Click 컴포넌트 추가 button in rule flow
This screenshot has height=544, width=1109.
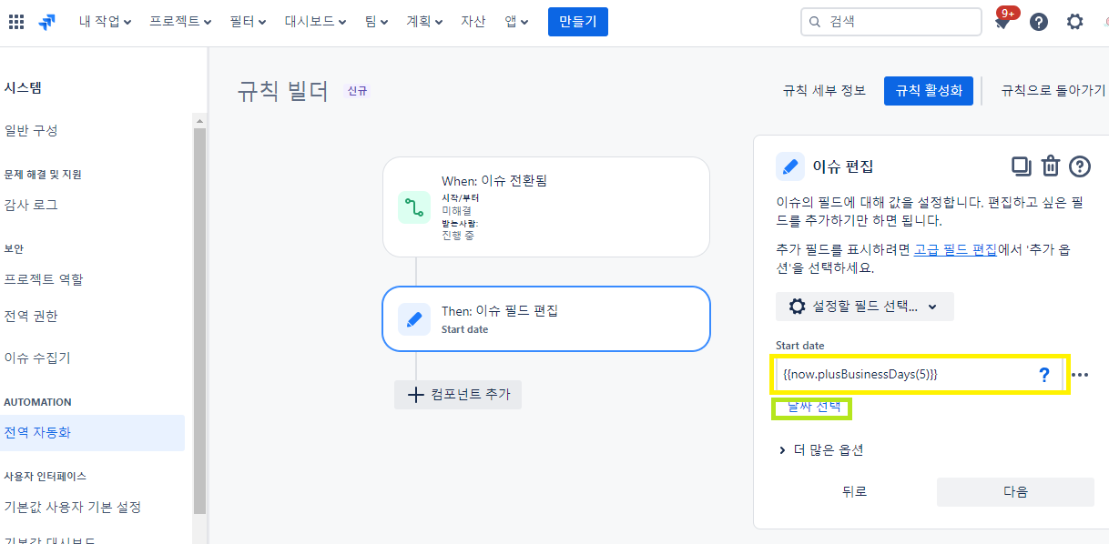[458, 395]
